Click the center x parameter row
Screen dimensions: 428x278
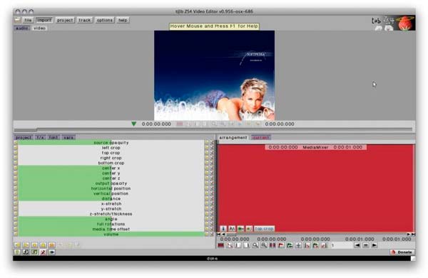click(x=111, y=168)
